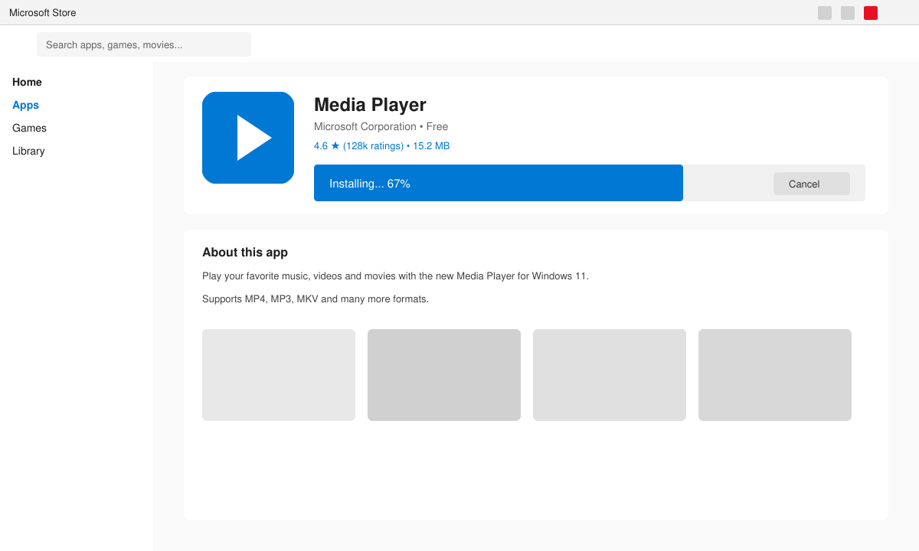Screen dimensions: 919x551
Task: Open the second app screenshot thumbnail
Action: (x=444, y=375)
